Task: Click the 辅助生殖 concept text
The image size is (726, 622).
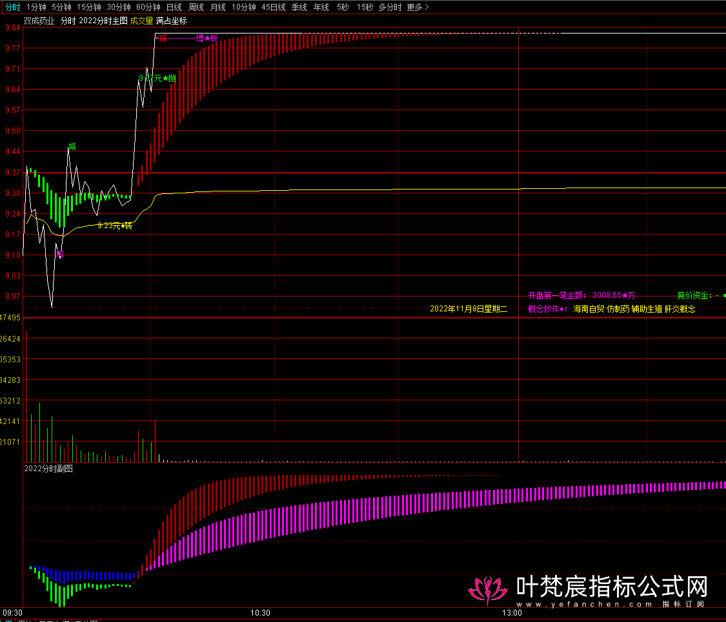Action: (x=647, y=309)
